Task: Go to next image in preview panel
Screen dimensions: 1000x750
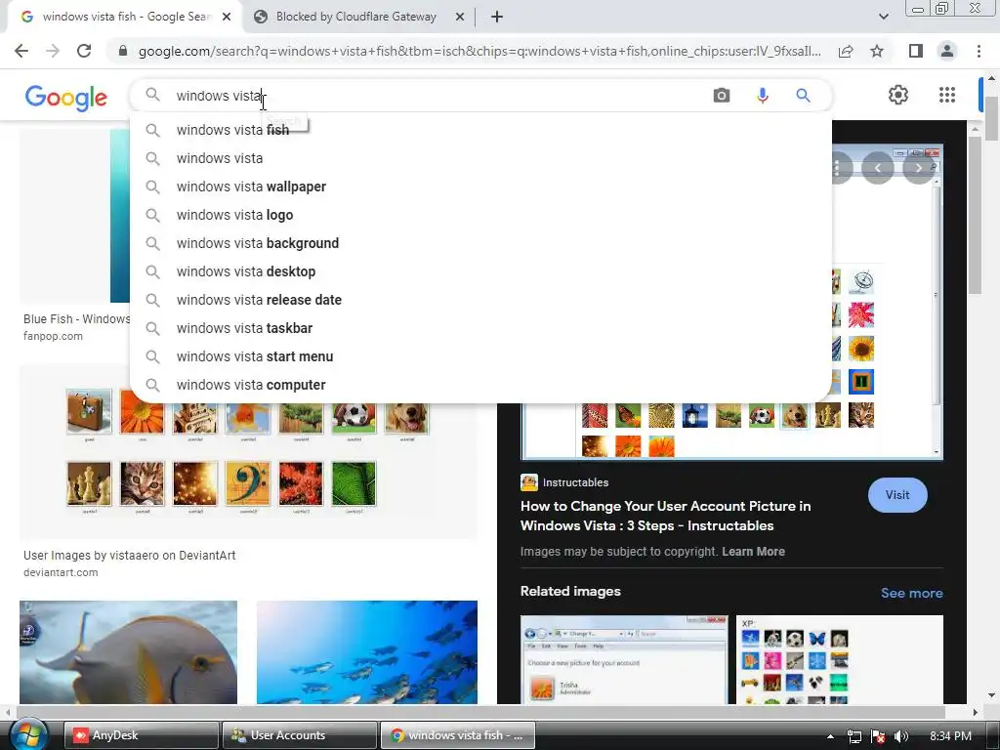Action: pos(918,168)
